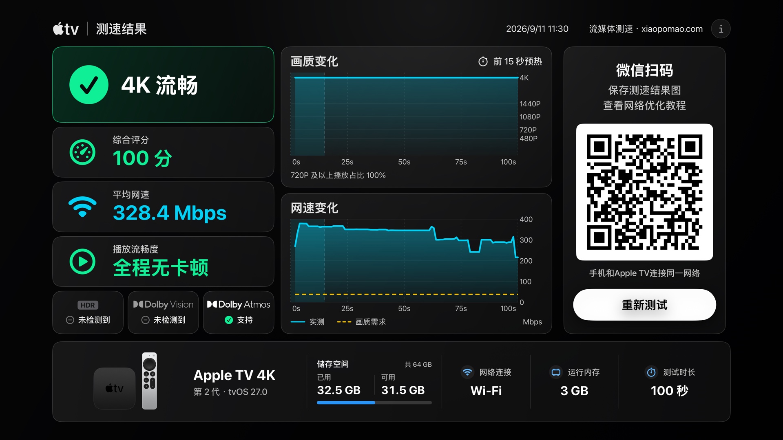Click the green check next to 支持
The width and height of the screenshot is (783, 440).
[229, 320]
